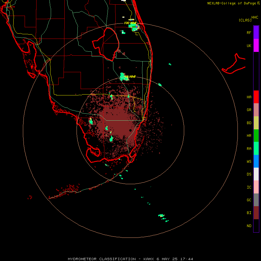Screen dimensions: 261x261
Task: Click the UK magenta legend swatch
Action: (256, 46)
